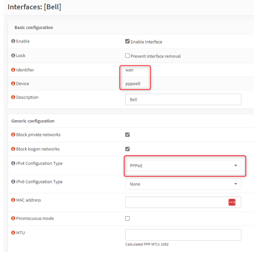Click the 'wan' identifier value
This screenshot has width=258, height=256.
(x=129, y=70)
